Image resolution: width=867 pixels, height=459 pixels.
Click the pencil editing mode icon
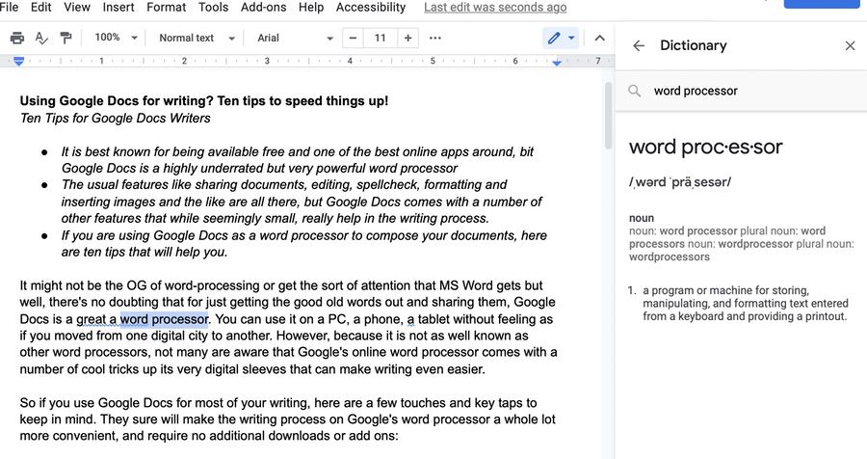pyautogui.click(x=554, y=38)
